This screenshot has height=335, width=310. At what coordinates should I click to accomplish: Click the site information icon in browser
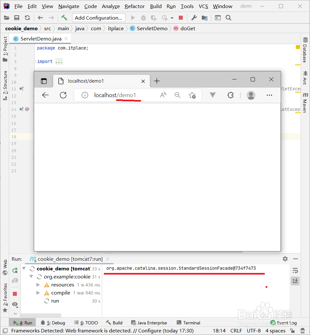click(85, 95)
